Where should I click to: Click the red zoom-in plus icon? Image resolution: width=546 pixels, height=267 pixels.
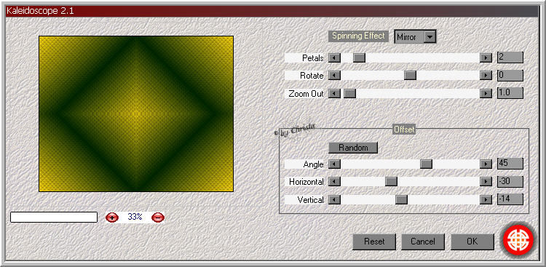click(x=112, y=218)
